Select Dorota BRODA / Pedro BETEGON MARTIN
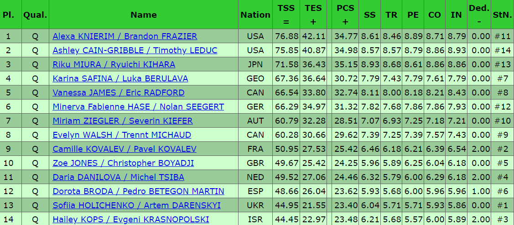Image resolution: width=514 pixels, height=225 pixels. click(x=138, y=191)
